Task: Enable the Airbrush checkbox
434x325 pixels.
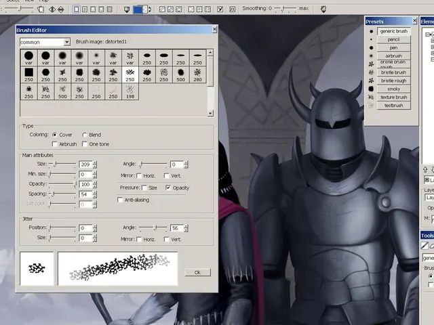Action: click(x=54, y=144)
